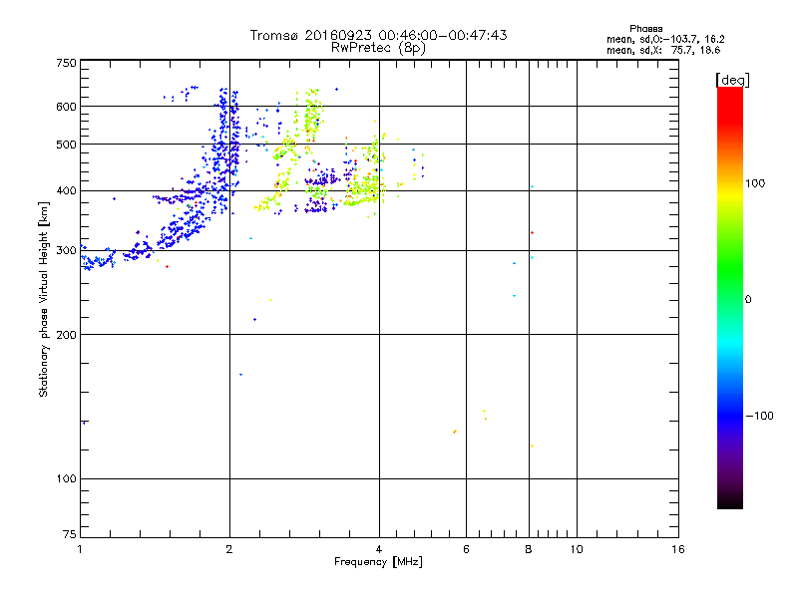The height and width of the screenshot is (598, 798).
Task: Click the '-100' colorbar tick label
Action: pos(760,416)
